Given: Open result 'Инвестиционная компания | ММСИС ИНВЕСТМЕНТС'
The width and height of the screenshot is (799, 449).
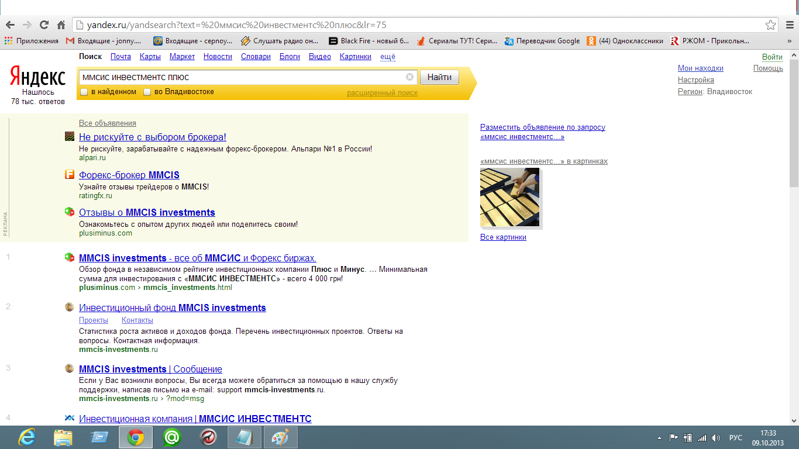Looking at the screenshot, I should pyautogui.click(x=195, y=419).
